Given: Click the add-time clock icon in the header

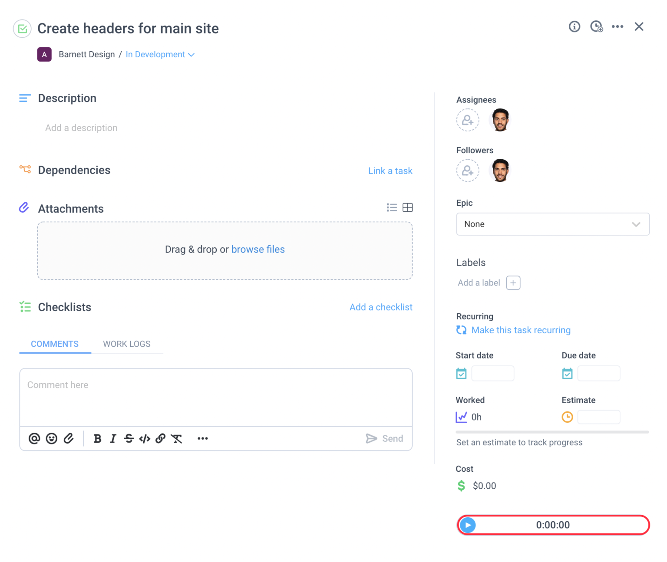Looking at the screenshot, I should point(596,26).
